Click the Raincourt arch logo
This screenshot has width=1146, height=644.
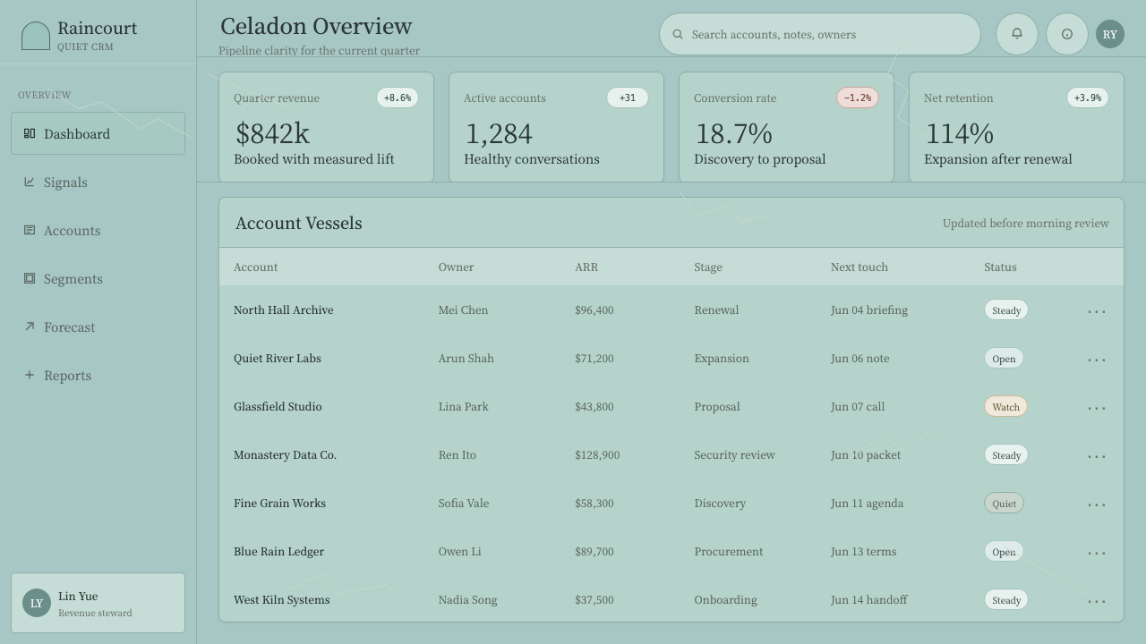click(x=36, y=36)
